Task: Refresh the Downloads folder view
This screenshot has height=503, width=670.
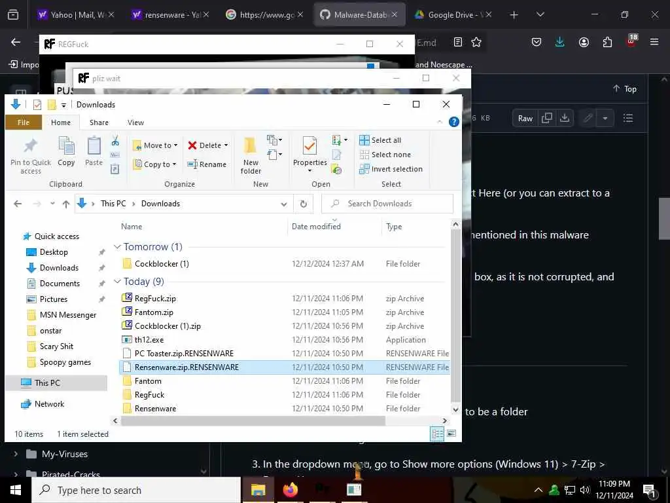Action: [304, 204]
